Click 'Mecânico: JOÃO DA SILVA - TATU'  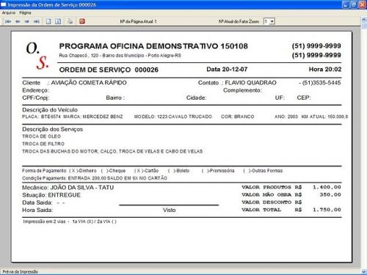click(68, 188)
